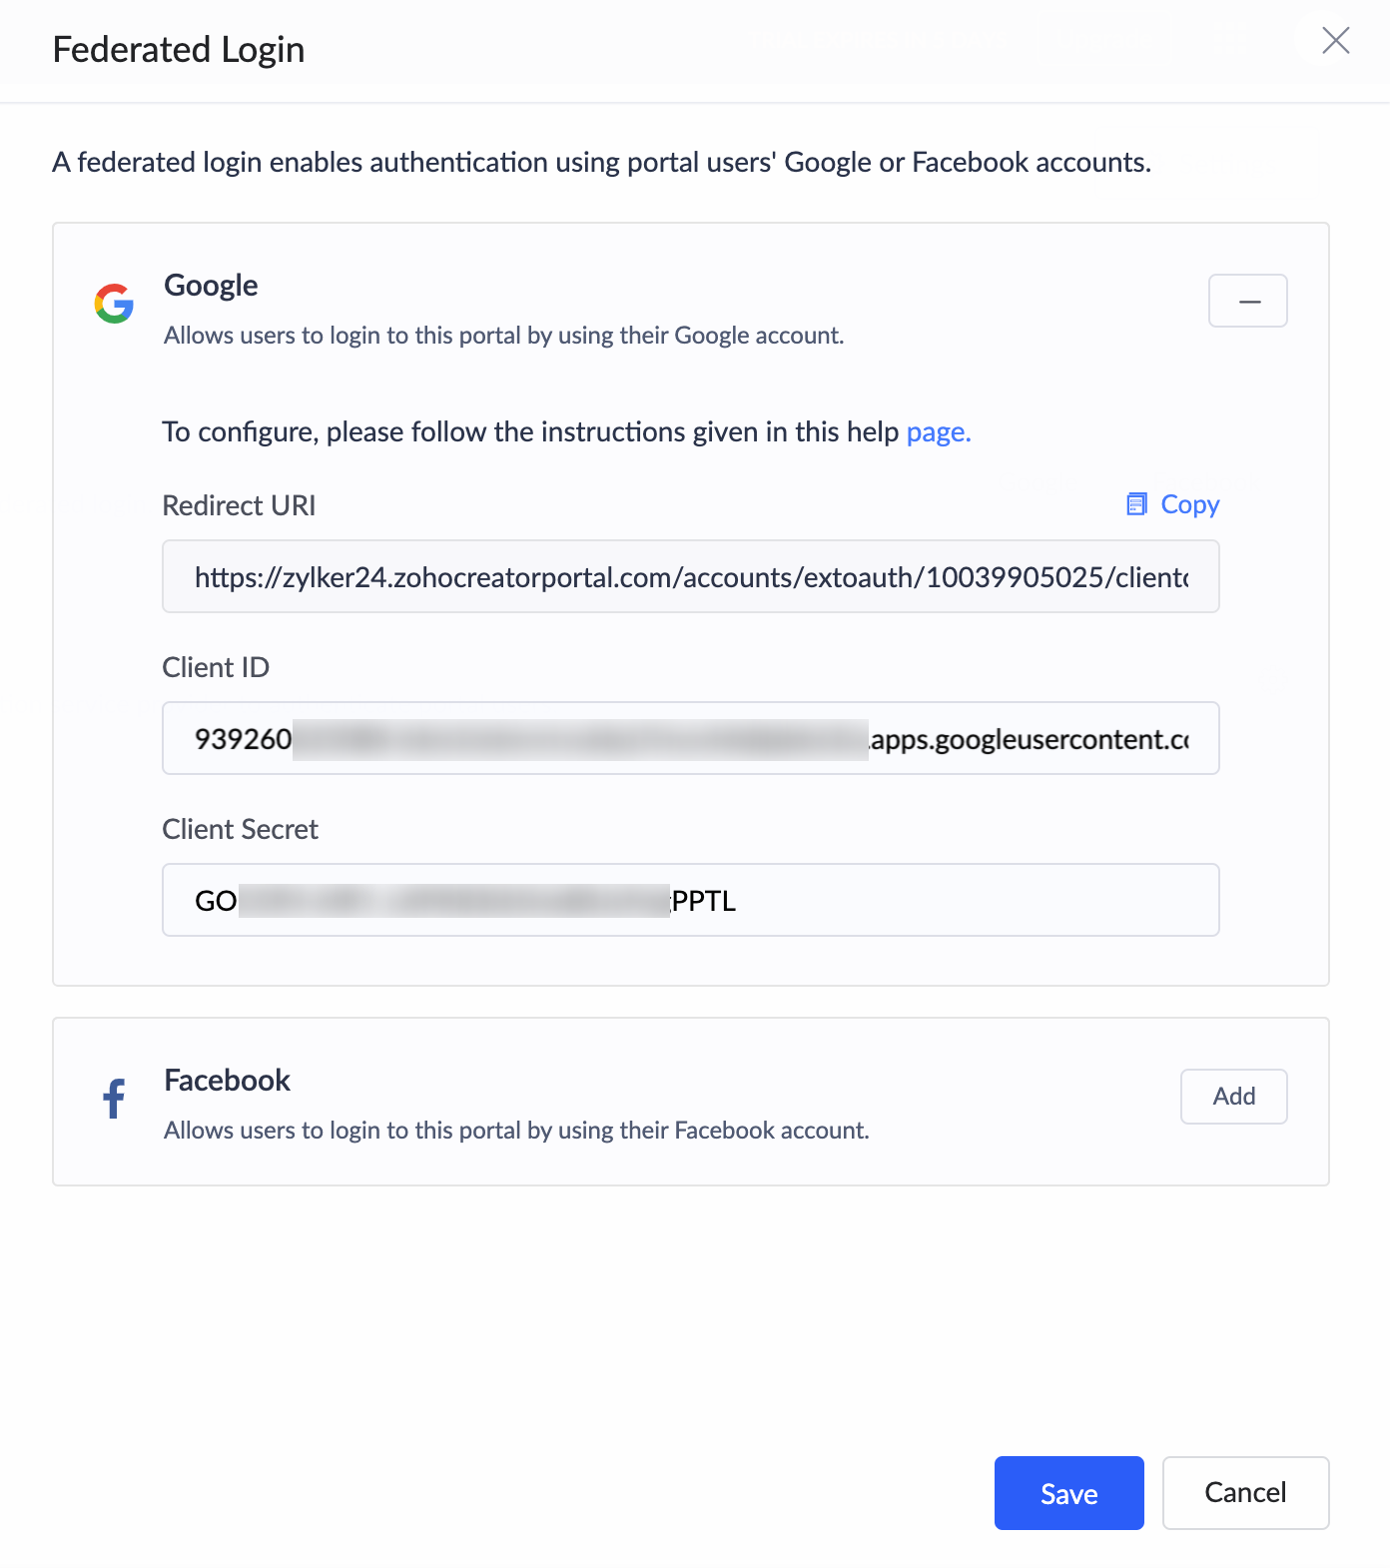Click the Copy text link
This screenshot has width=1390, height=1568.
tap(1189, 504)
